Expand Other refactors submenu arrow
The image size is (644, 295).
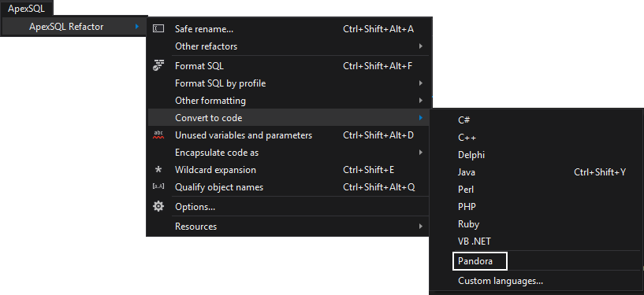tap(421, 46)
